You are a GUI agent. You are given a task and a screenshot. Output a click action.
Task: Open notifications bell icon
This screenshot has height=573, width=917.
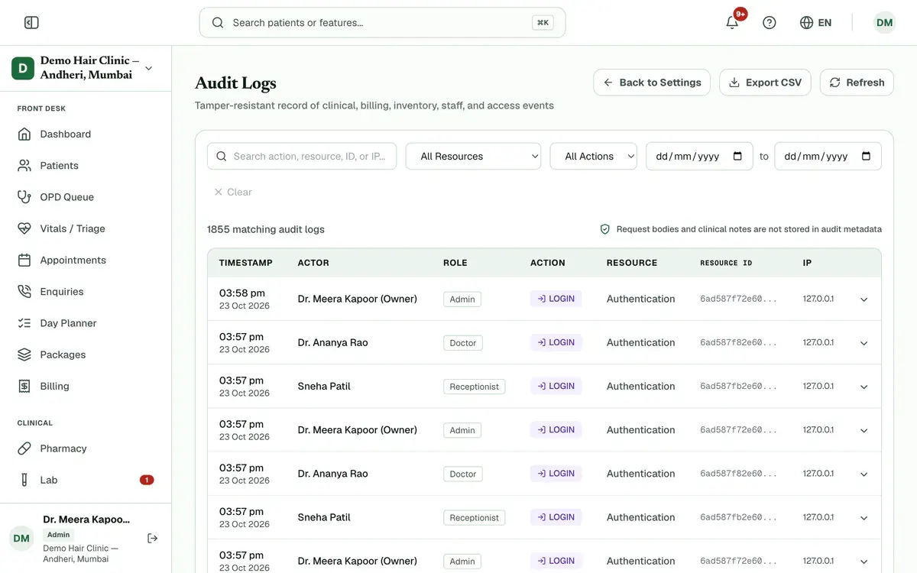pyautogui.click(x=732, y=23)
